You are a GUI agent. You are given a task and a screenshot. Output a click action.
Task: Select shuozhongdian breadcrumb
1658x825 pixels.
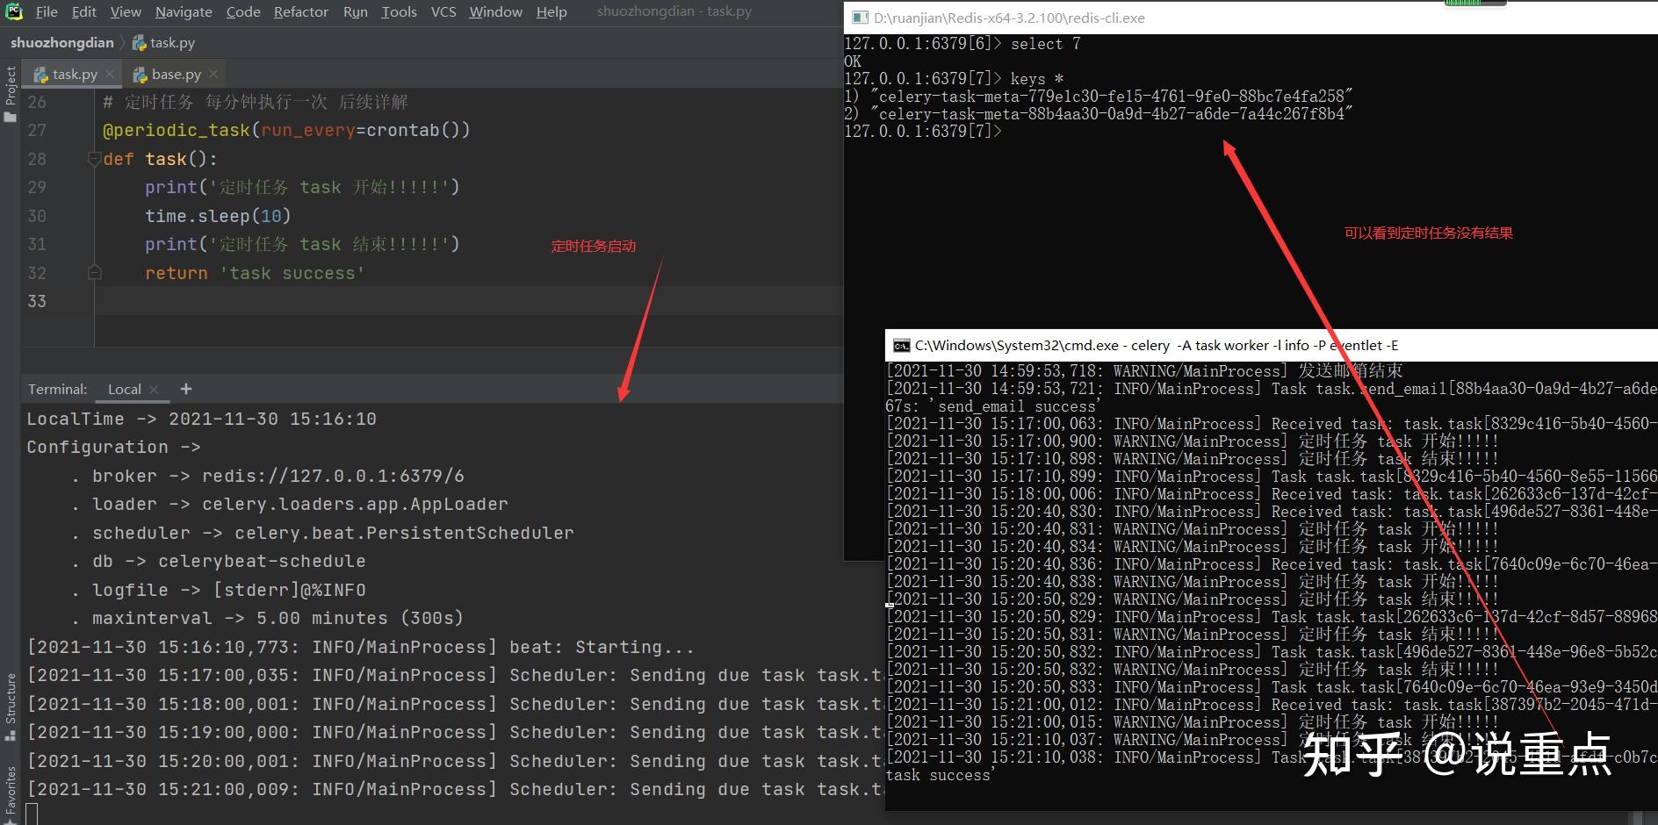click(61, 42)
